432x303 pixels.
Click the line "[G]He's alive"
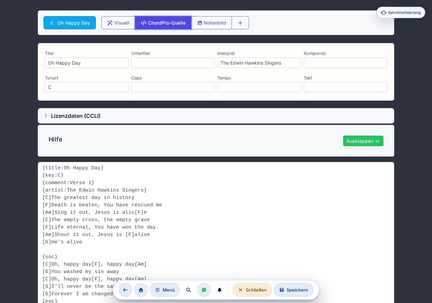[x=62, y=242]
